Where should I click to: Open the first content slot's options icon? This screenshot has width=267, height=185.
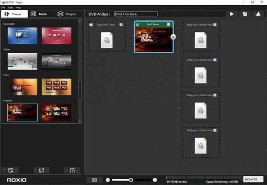click(x=215, y=25)
